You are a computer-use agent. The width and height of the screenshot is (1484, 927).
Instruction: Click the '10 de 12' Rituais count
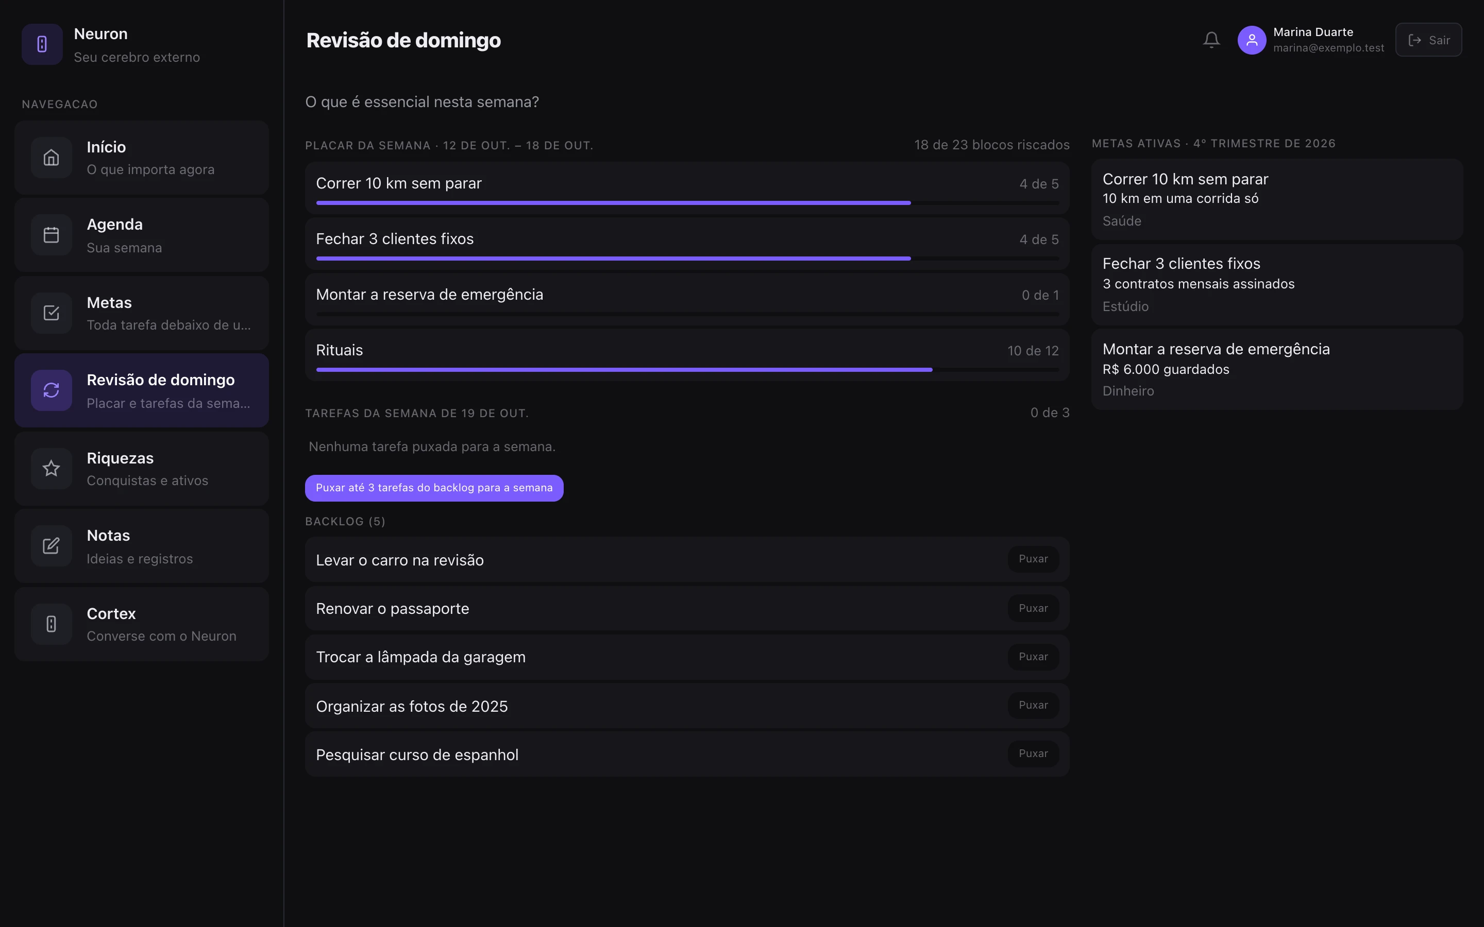pos(1033,351)
